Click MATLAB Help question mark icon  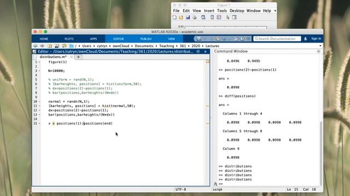[242, 39]
